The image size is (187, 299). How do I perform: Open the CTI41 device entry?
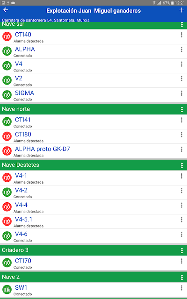(x=93, y=122)
